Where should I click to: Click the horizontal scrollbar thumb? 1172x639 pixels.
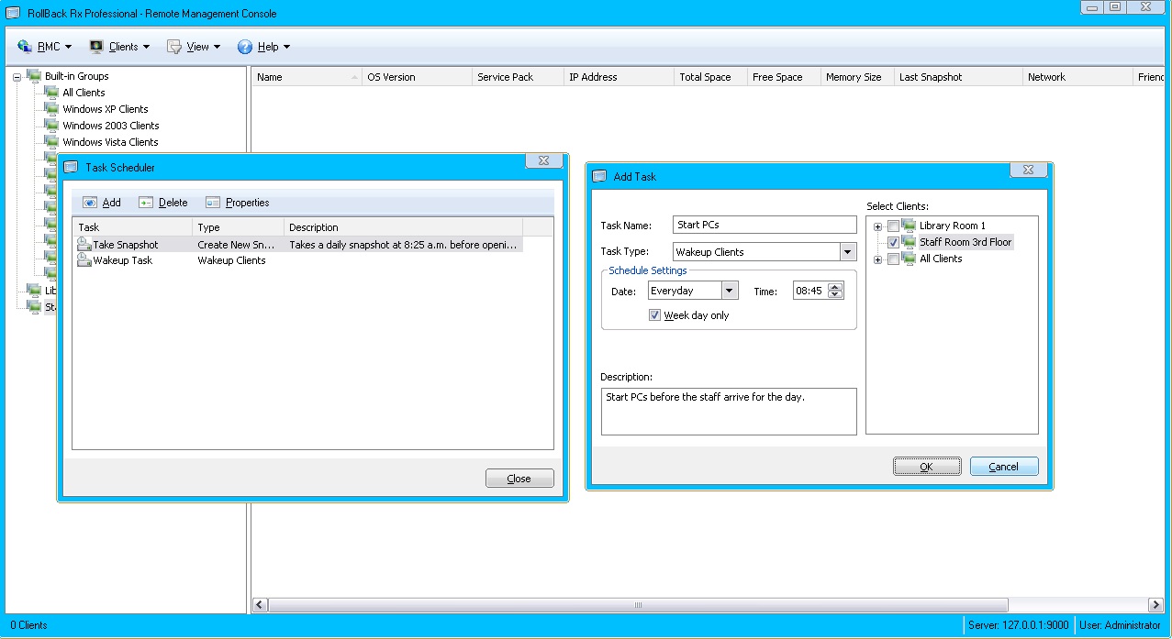tap(638, 605)
